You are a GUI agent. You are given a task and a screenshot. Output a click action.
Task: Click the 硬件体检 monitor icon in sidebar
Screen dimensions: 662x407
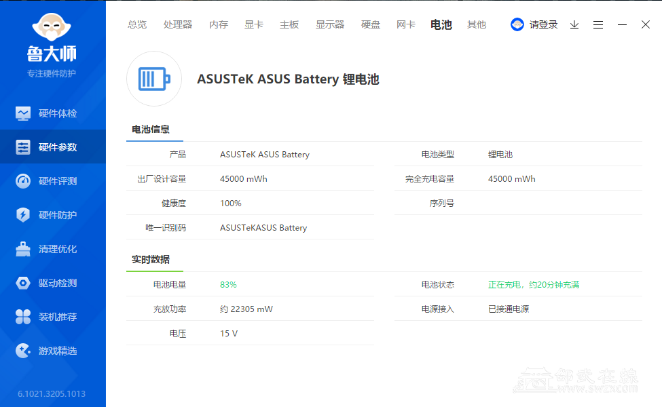[x=23, y=113]
